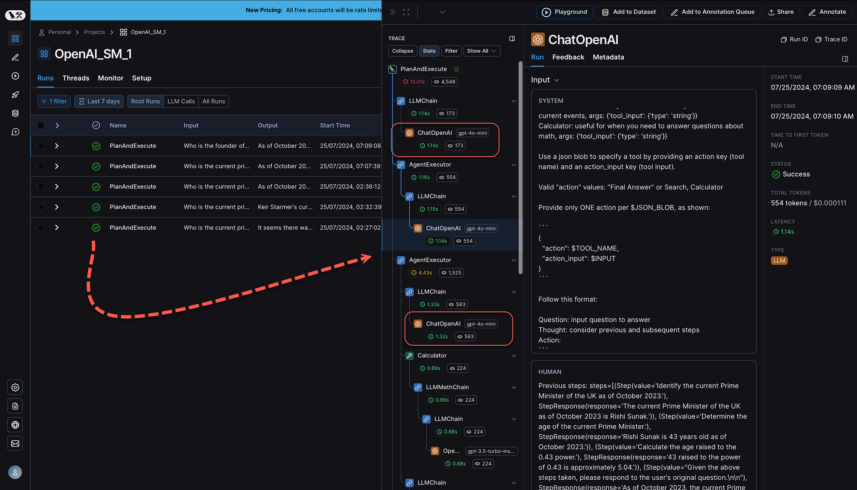Image resolution: width=857 pixels, height=490 pixels.
Task: Open the prompts chat icon in the sidebar
Action: 15,132
